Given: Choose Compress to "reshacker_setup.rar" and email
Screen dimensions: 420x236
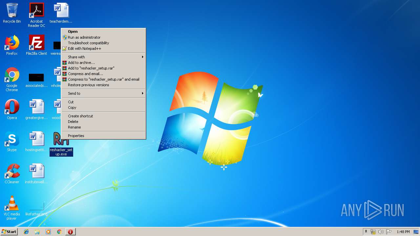Looking at the screenshot, I should 103,79.
